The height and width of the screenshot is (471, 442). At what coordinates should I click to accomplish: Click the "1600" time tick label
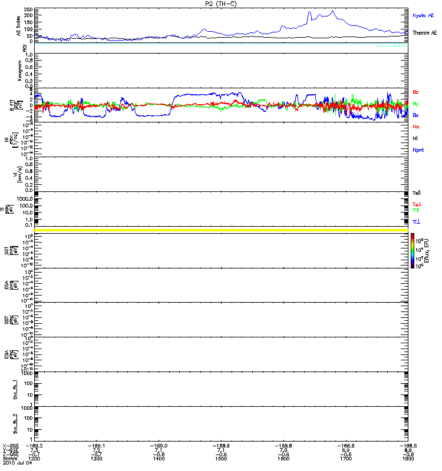283,459
